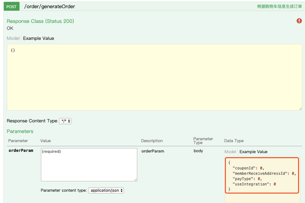Image resolution: width=305 pixels, height=203 pixels.
Task: Click the response example value box
Action: 155,77
